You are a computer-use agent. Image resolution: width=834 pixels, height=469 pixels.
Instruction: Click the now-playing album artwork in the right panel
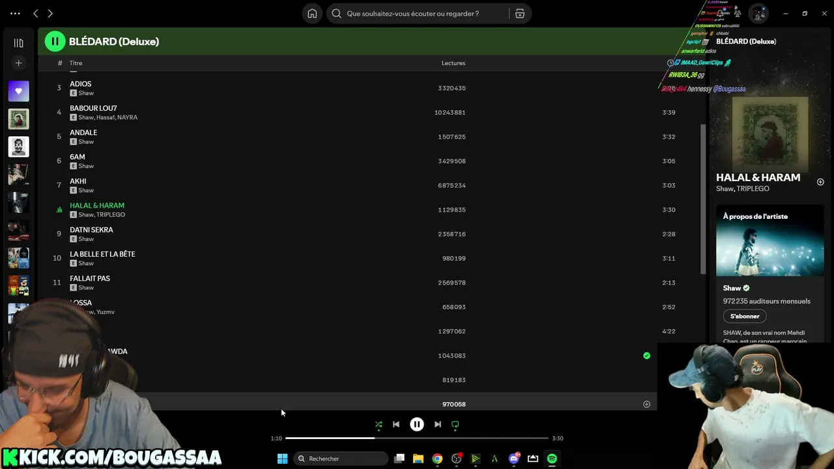tap(770, 134)
